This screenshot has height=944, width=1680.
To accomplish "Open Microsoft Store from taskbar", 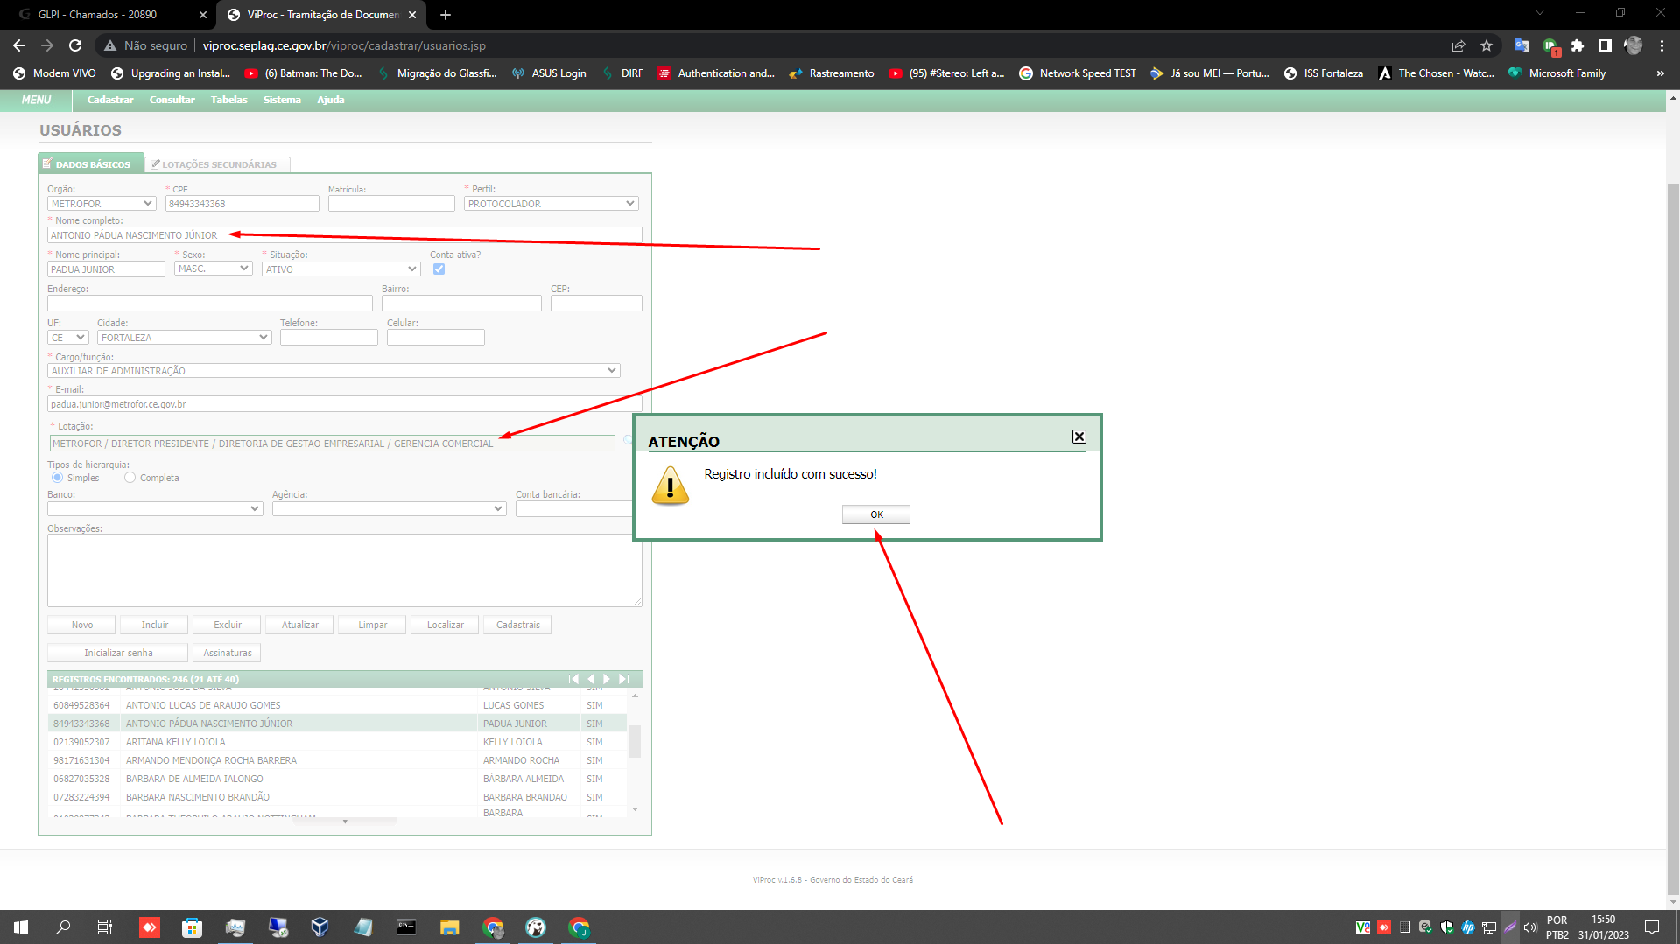I will [192, 927].
